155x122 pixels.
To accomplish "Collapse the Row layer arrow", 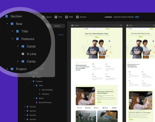I will coord(7,24).
